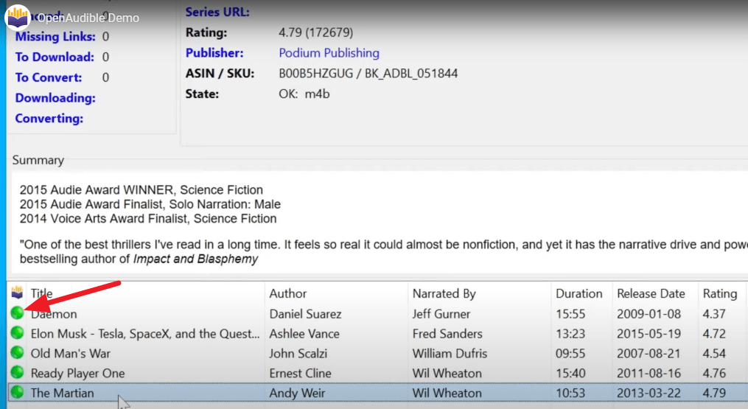Viewport: 748px width, 409px height.
Task: Click the 2014 Voice Arts Award Finalist line
Action: [x=148, y=218]
